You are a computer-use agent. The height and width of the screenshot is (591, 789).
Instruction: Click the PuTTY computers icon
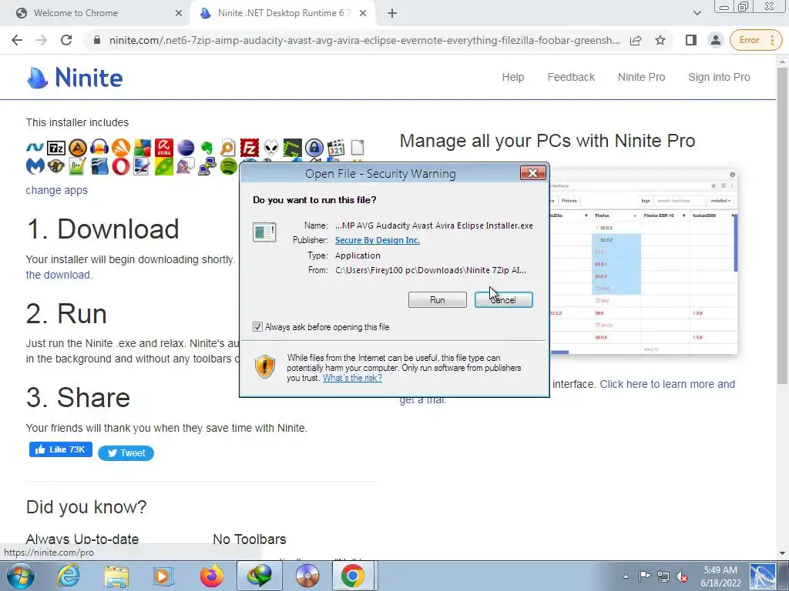click(x=206, y=166)
